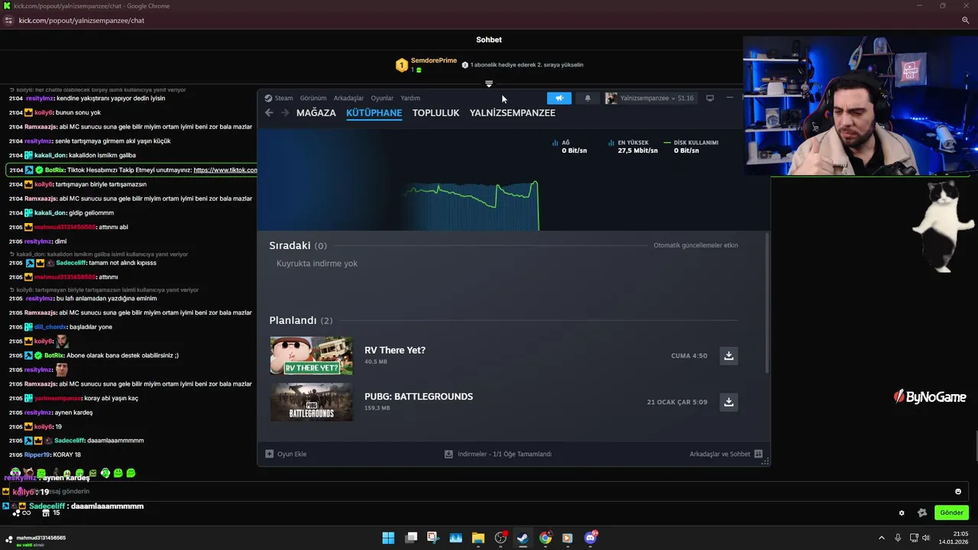The width and height of the screenshot is (978, 550).
Task: Click the DİSK KULLANIMI readout
Action: click(691, 147)
